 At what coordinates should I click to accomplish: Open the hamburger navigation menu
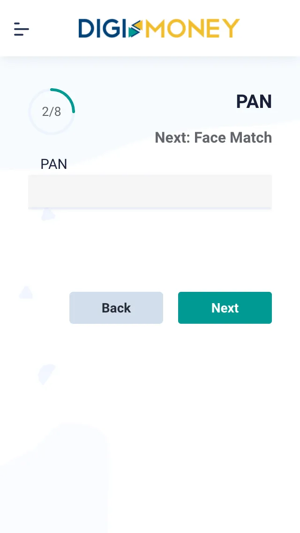coord(22,29)
